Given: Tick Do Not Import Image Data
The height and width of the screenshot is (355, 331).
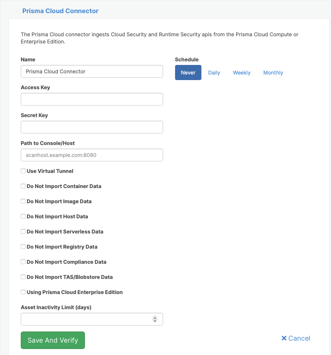Looking at the screenshot, I should click(x=23, y=201).
